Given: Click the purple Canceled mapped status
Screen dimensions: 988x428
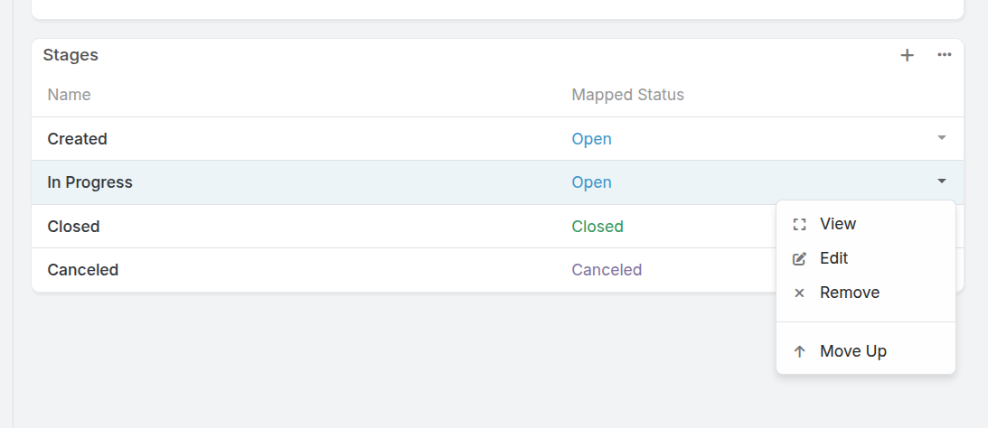Looking at the screenshot, I should coord(607,270).
